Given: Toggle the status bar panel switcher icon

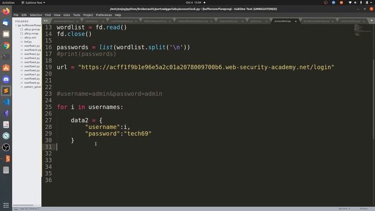Looking at the screenshot, I should (x=16, y=209).
